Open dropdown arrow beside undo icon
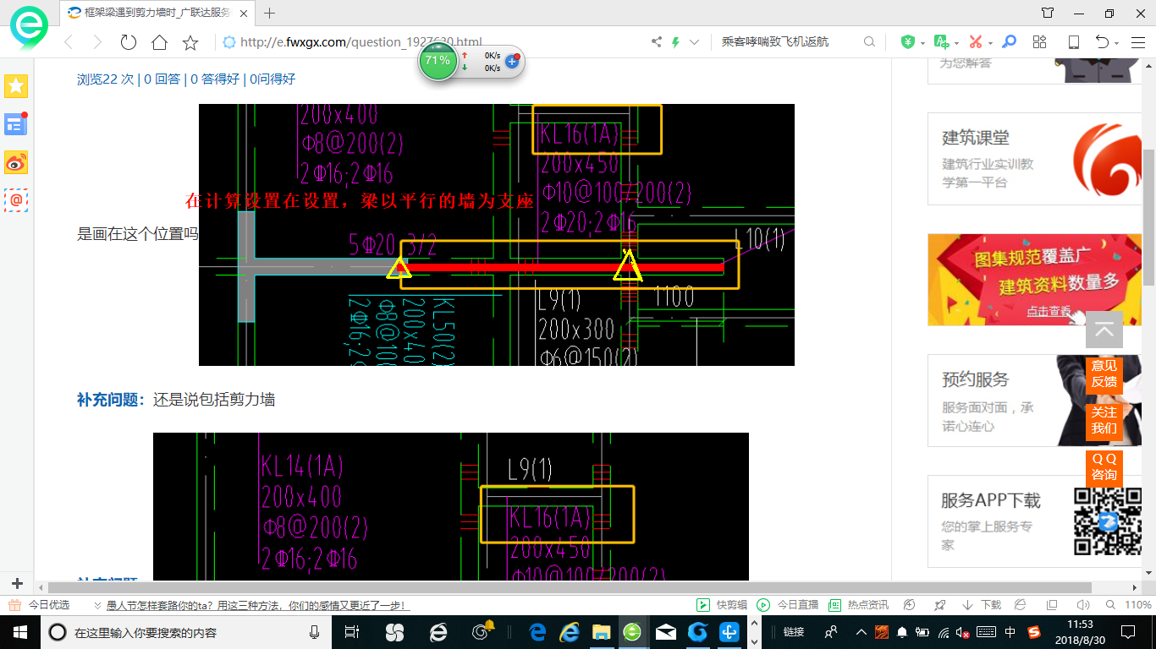 tap(1117, 43)
